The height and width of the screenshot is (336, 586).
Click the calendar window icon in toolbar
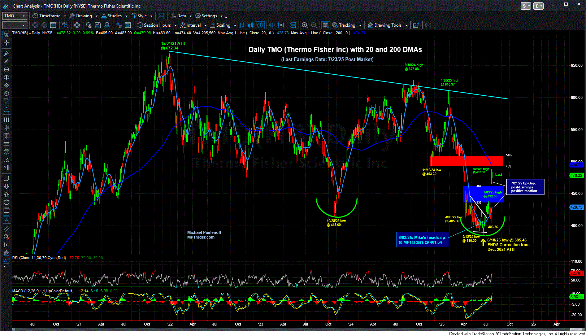click(x=53, y=25)
